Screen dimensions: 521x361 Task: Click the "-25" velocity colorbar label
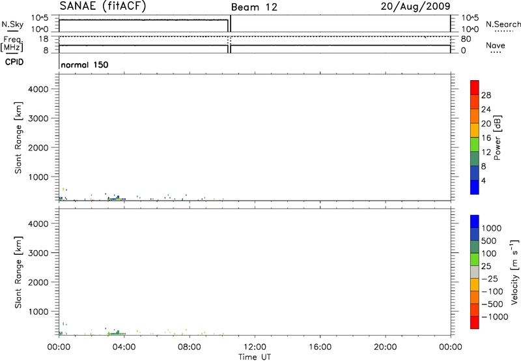(490, 278)
